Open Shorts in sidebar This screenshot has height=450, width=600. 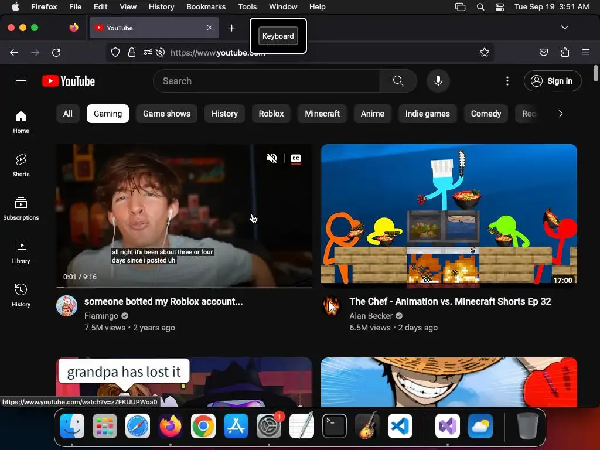(21, 165)
